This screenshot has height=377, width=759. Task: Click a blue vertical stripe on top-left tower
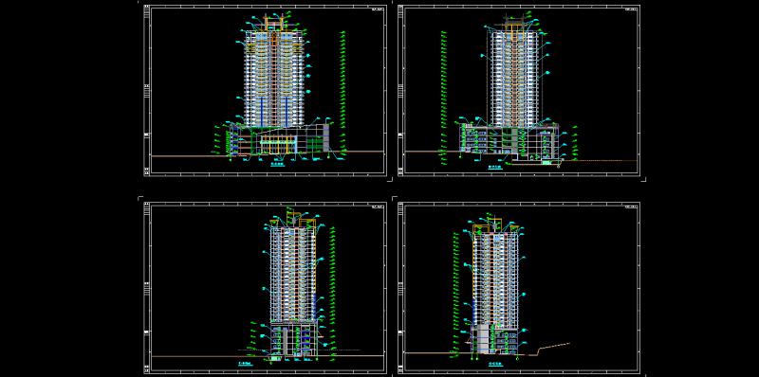tap(262, 112)
